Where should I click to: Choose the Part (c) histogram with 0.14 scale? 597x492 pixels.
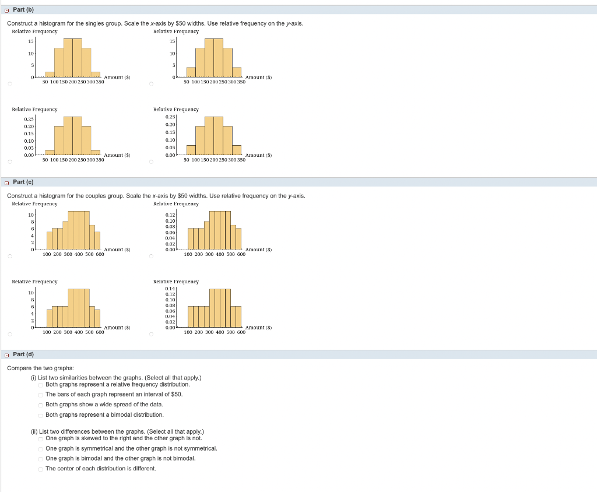click(x=150, y=334)
